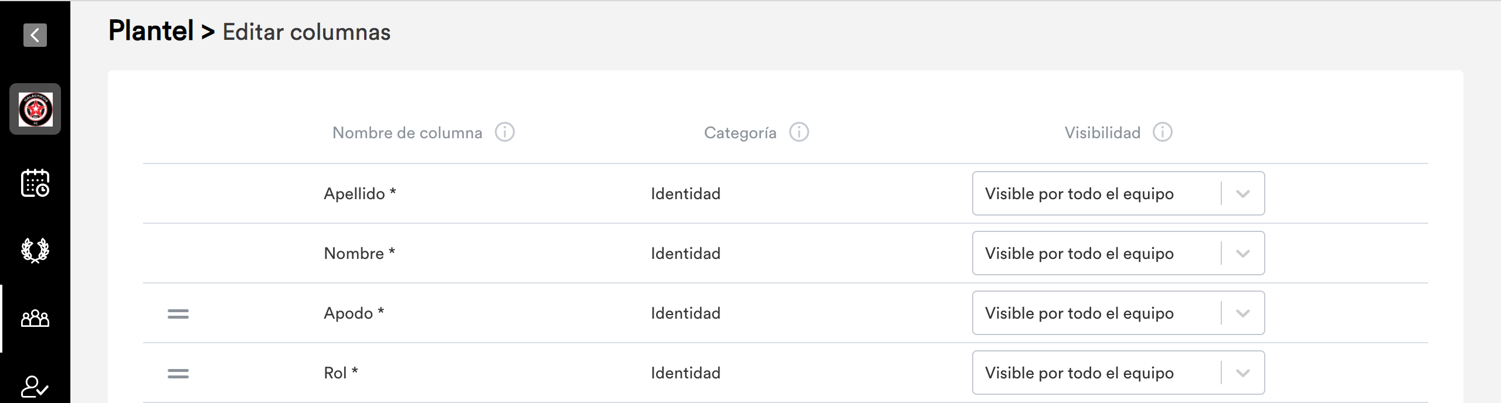
Task: Open the calendar schedule icon
Action: (35, 183)
